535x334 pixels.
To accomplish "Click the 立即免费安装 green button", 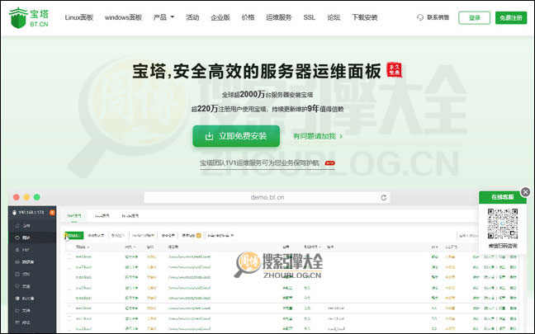I will click(236, 136).
